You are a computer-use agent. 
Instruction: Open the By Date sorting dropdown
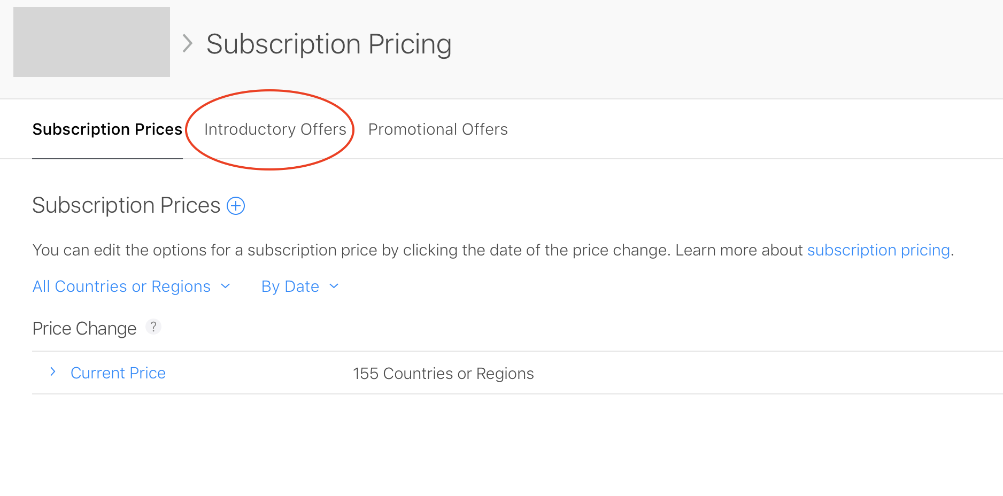tap(290, 286)
